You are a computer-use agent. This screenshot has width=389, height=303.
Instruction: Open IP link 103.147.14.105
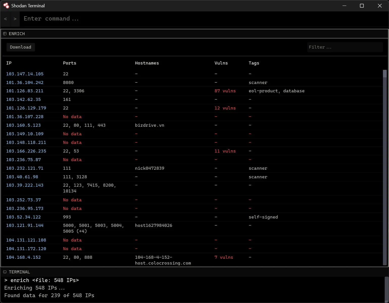pyautogui.click(x=25, y=74)
